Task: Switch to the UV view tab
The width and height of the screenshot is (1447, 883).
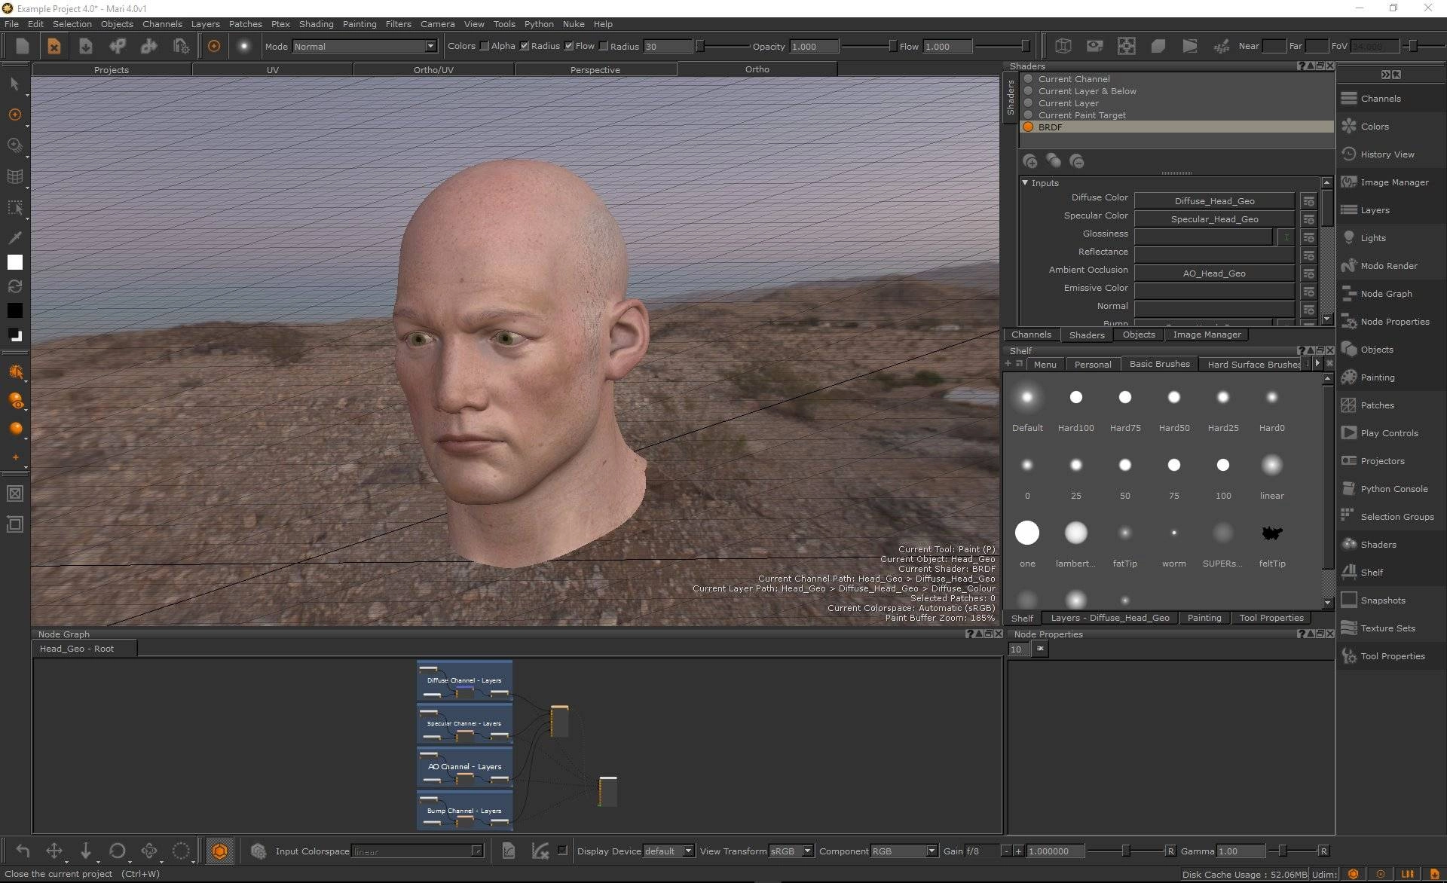Action: click(x=273, y=70)
